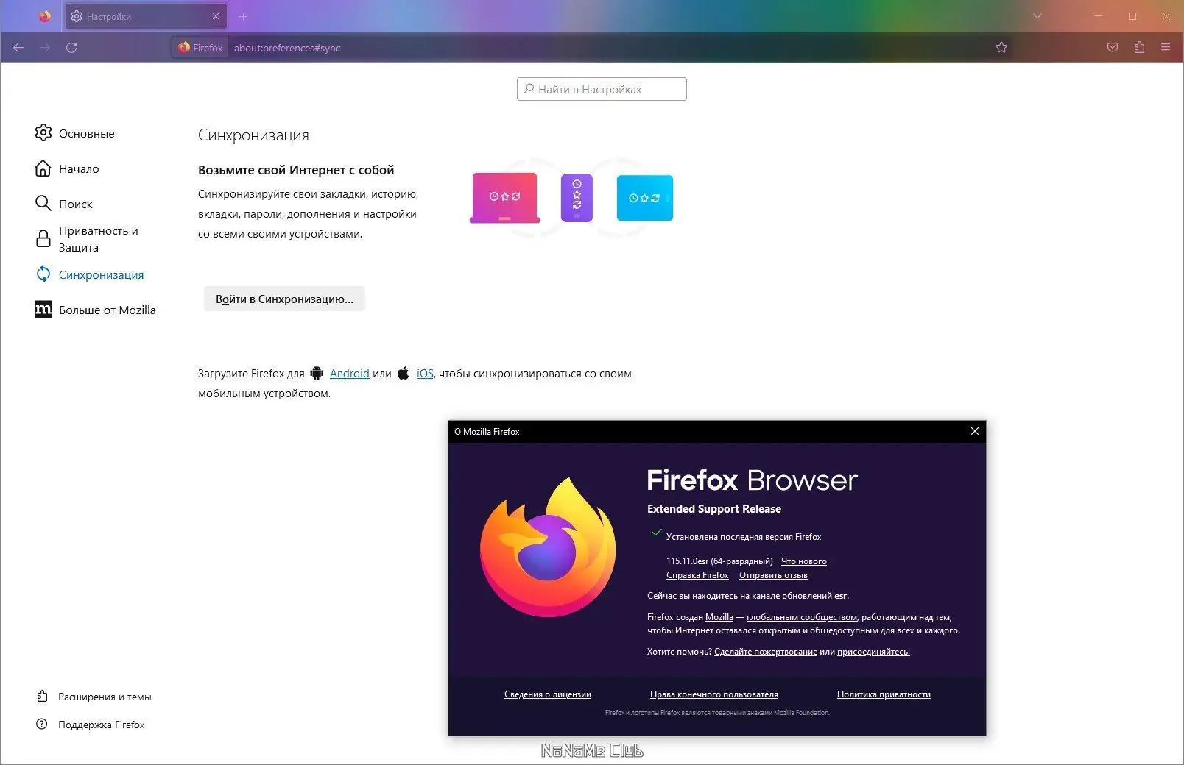The image size is (1184, 765).
Task: Maximize the Firefox window
Action: tap(1132, 16)
